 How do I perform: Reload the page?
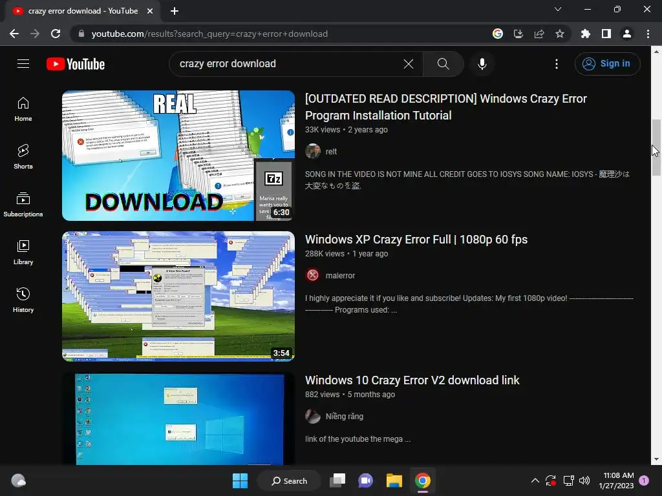56,34
